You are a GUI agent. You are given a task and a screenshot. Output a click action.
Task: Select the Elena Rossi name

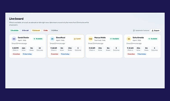point(61,38)
